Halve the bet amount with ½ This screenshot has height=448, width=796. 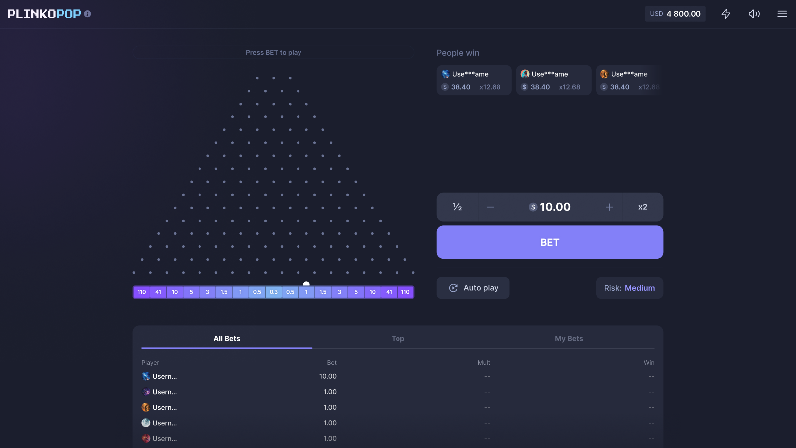pos(457,207)
